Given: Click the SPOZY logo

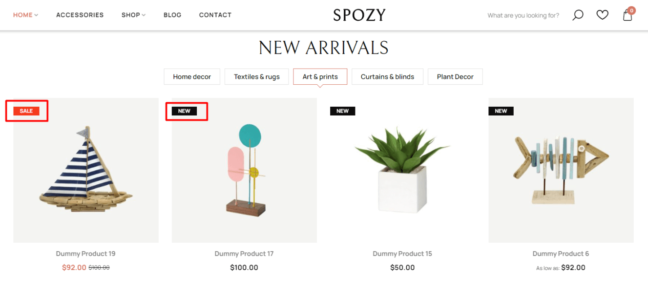Looking at the screenshot, I should click(359, 15).
